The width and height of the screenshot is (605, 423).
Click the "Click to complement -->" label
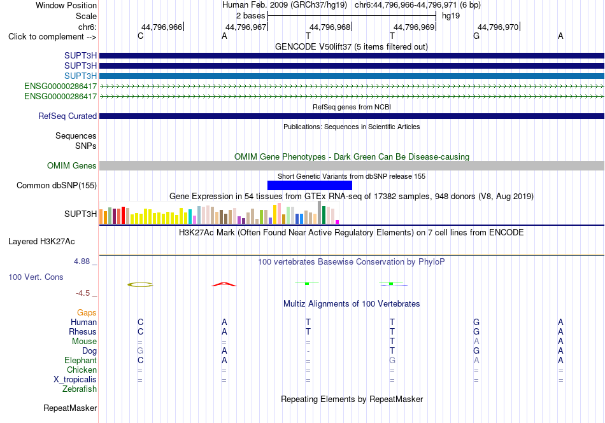[x=52, y=37]
